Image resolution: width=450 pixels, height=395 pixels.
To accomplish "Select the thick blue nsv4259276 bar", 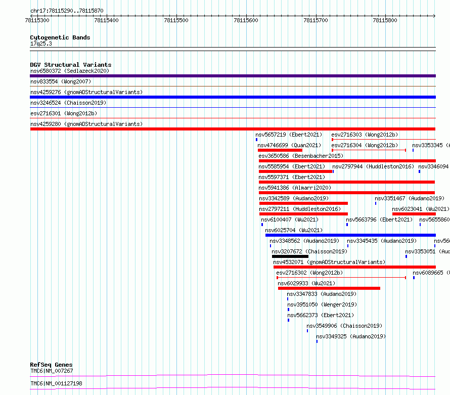I will coord(233,97).
